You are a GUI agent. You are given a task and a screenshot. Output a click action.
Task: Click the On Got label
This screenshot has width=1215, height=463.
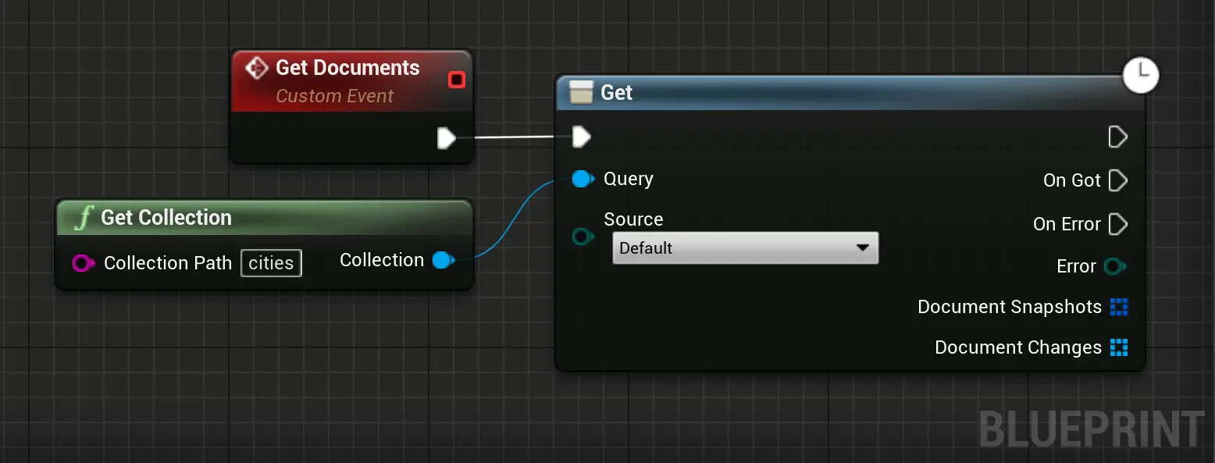1072,180
